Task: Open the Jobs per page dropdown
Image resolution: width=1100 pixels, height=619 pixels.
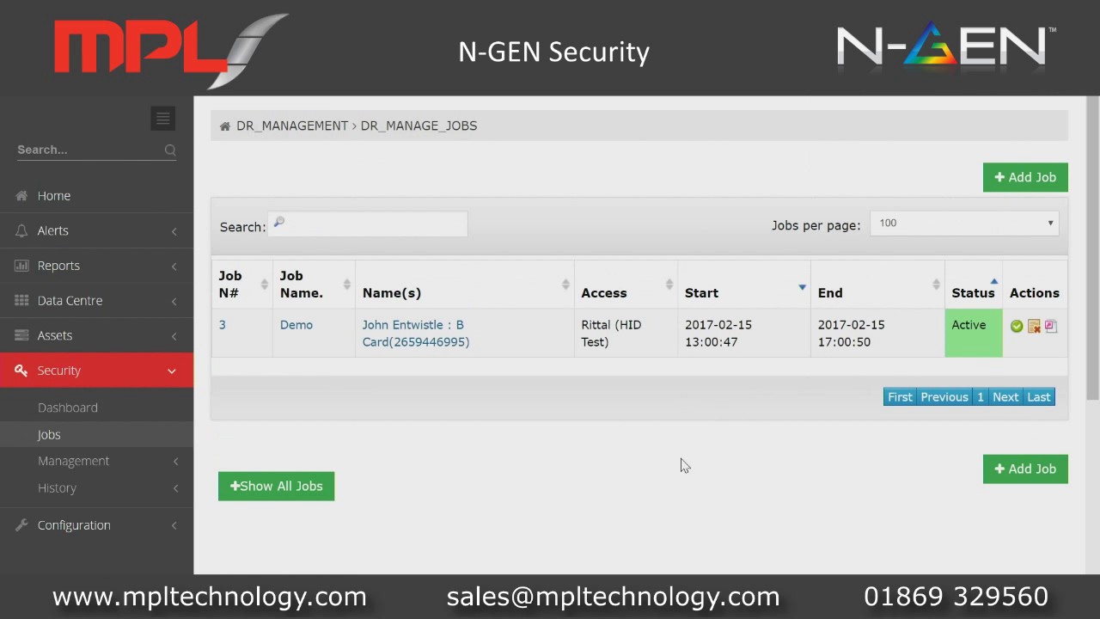Action: click(x=963, y=223)
